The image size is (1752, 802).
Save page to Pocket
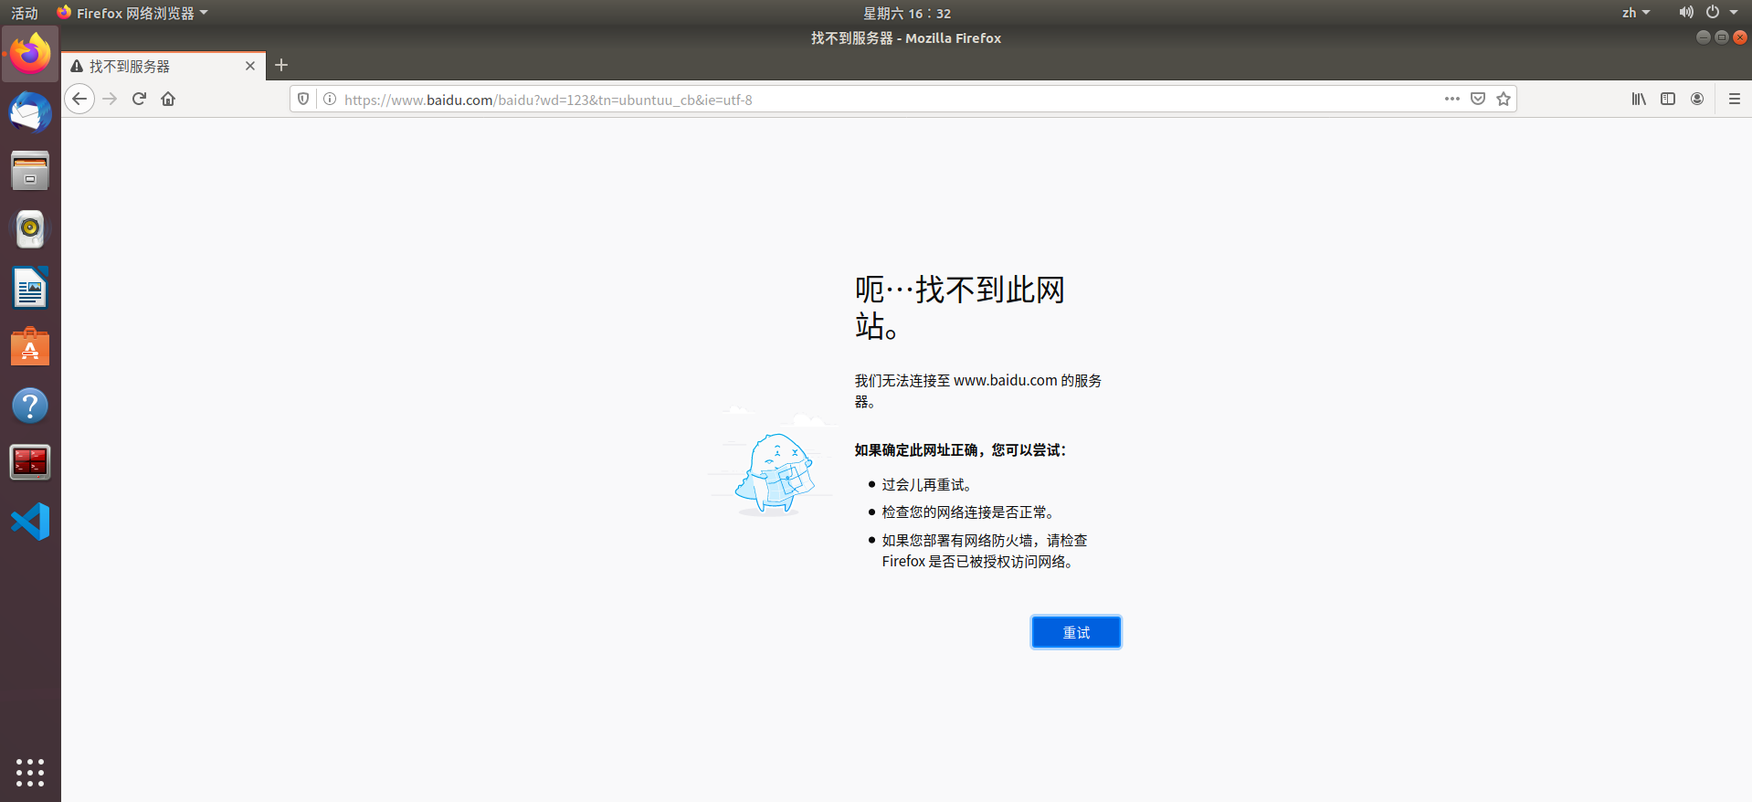[x=1478, y=99]
